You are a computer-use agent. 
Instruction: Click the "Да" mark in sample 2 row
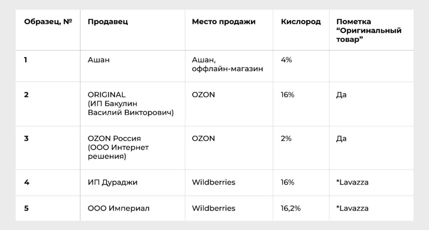(341, 95)
